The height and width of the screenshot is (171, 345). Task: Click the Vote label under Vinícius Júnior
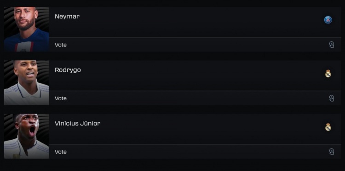[61, 152]
